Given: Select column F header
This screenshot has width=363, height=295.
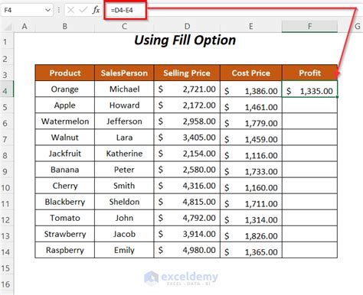Looking at the screenshot, I should (x=309, y=27).
